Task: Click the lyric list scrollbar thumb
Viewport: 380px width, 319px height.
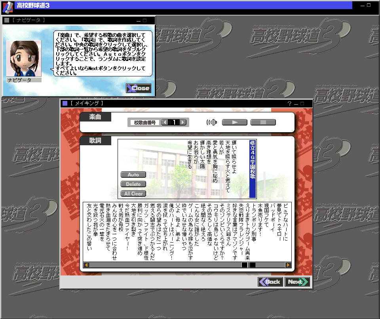Action: (249, 265)
